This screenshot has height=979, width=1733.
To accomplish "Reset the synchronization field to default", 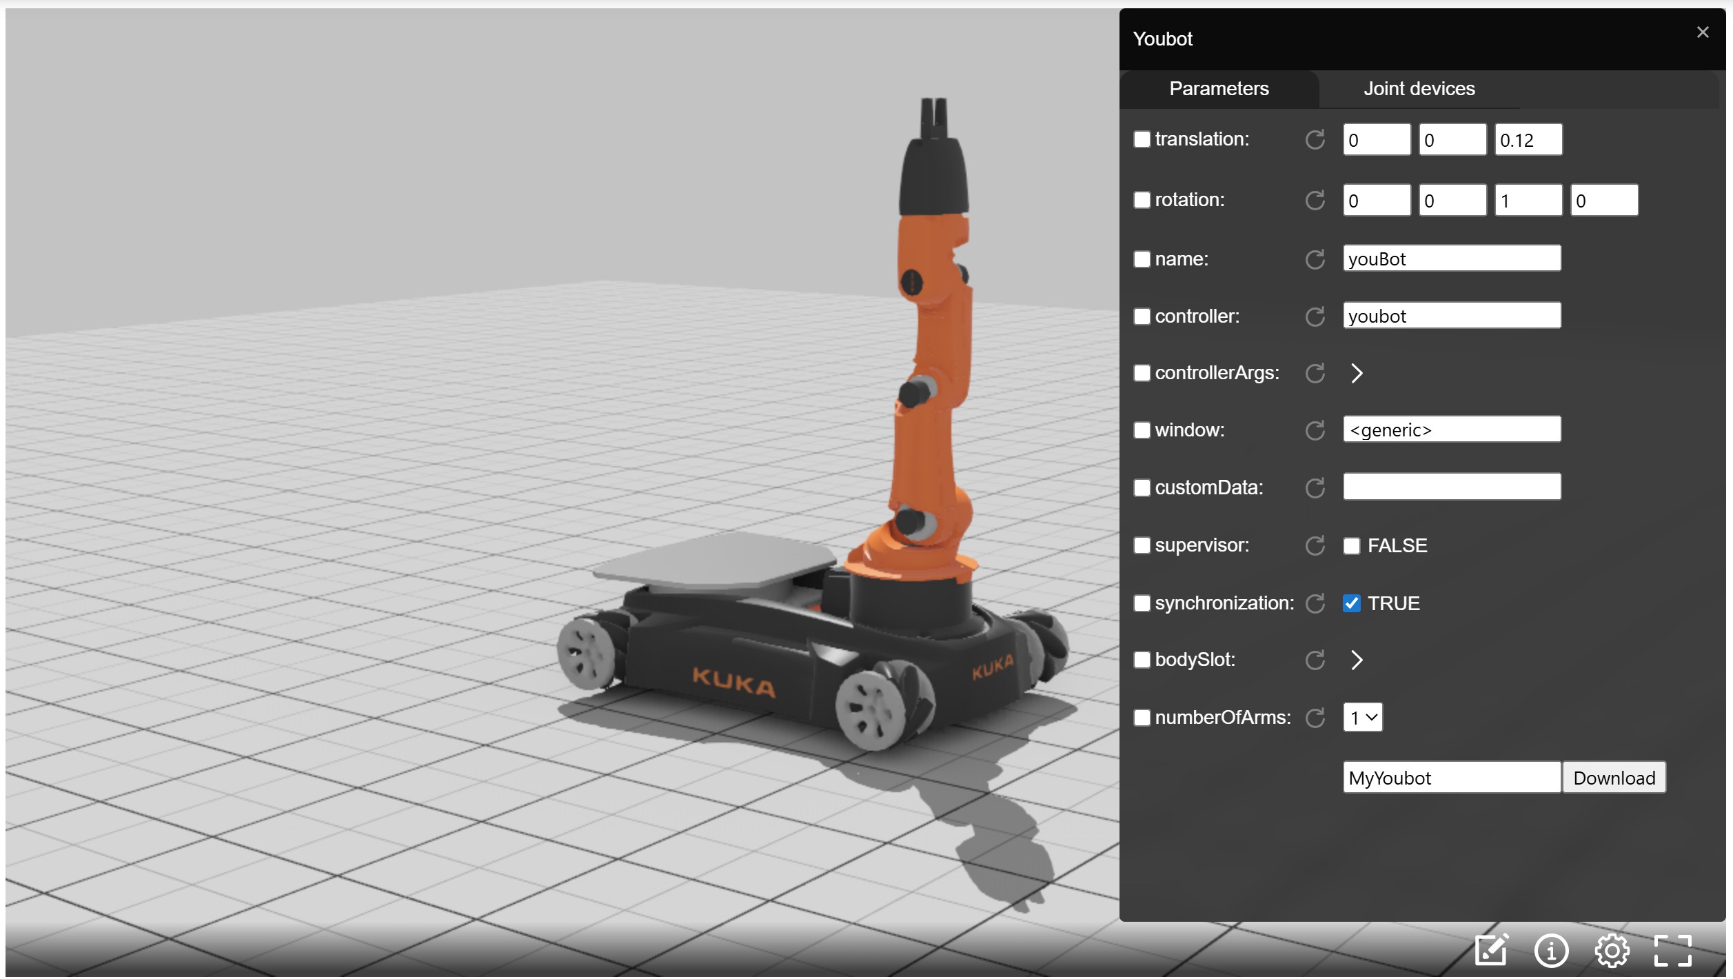I will click(x=1315, y=604).
